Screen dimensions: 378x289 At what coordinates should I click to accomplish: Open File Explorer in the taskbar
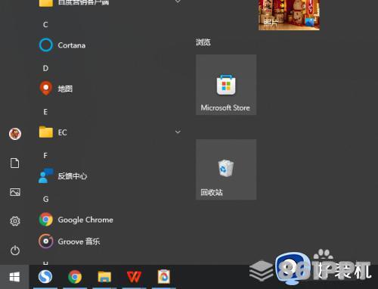[104, 277]
